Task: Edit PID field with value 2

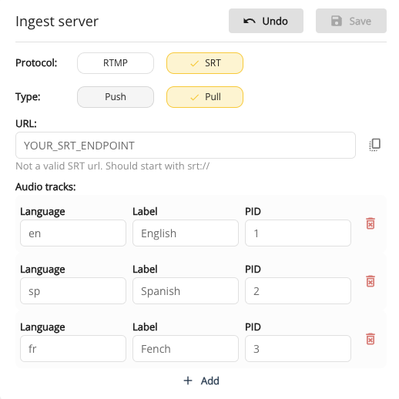Action: (298, 291)
